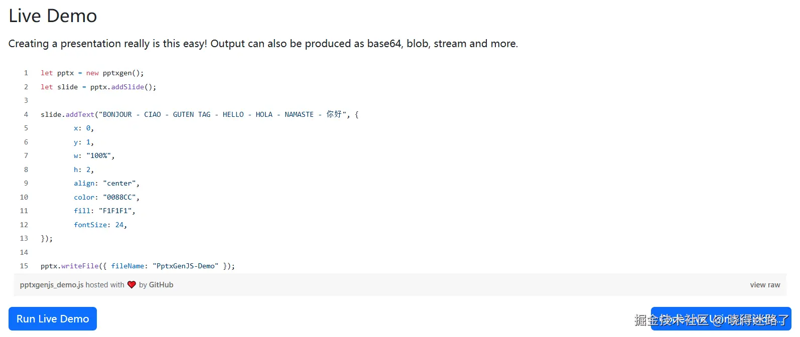
Task: Open the view raw link
Action: point(764,284)
